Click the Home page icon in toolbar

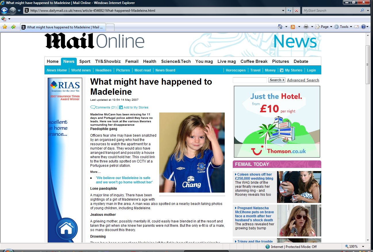280,27
